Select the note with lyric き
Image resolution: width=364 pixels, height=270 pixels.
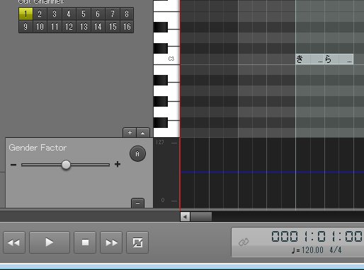coord(310,59)
